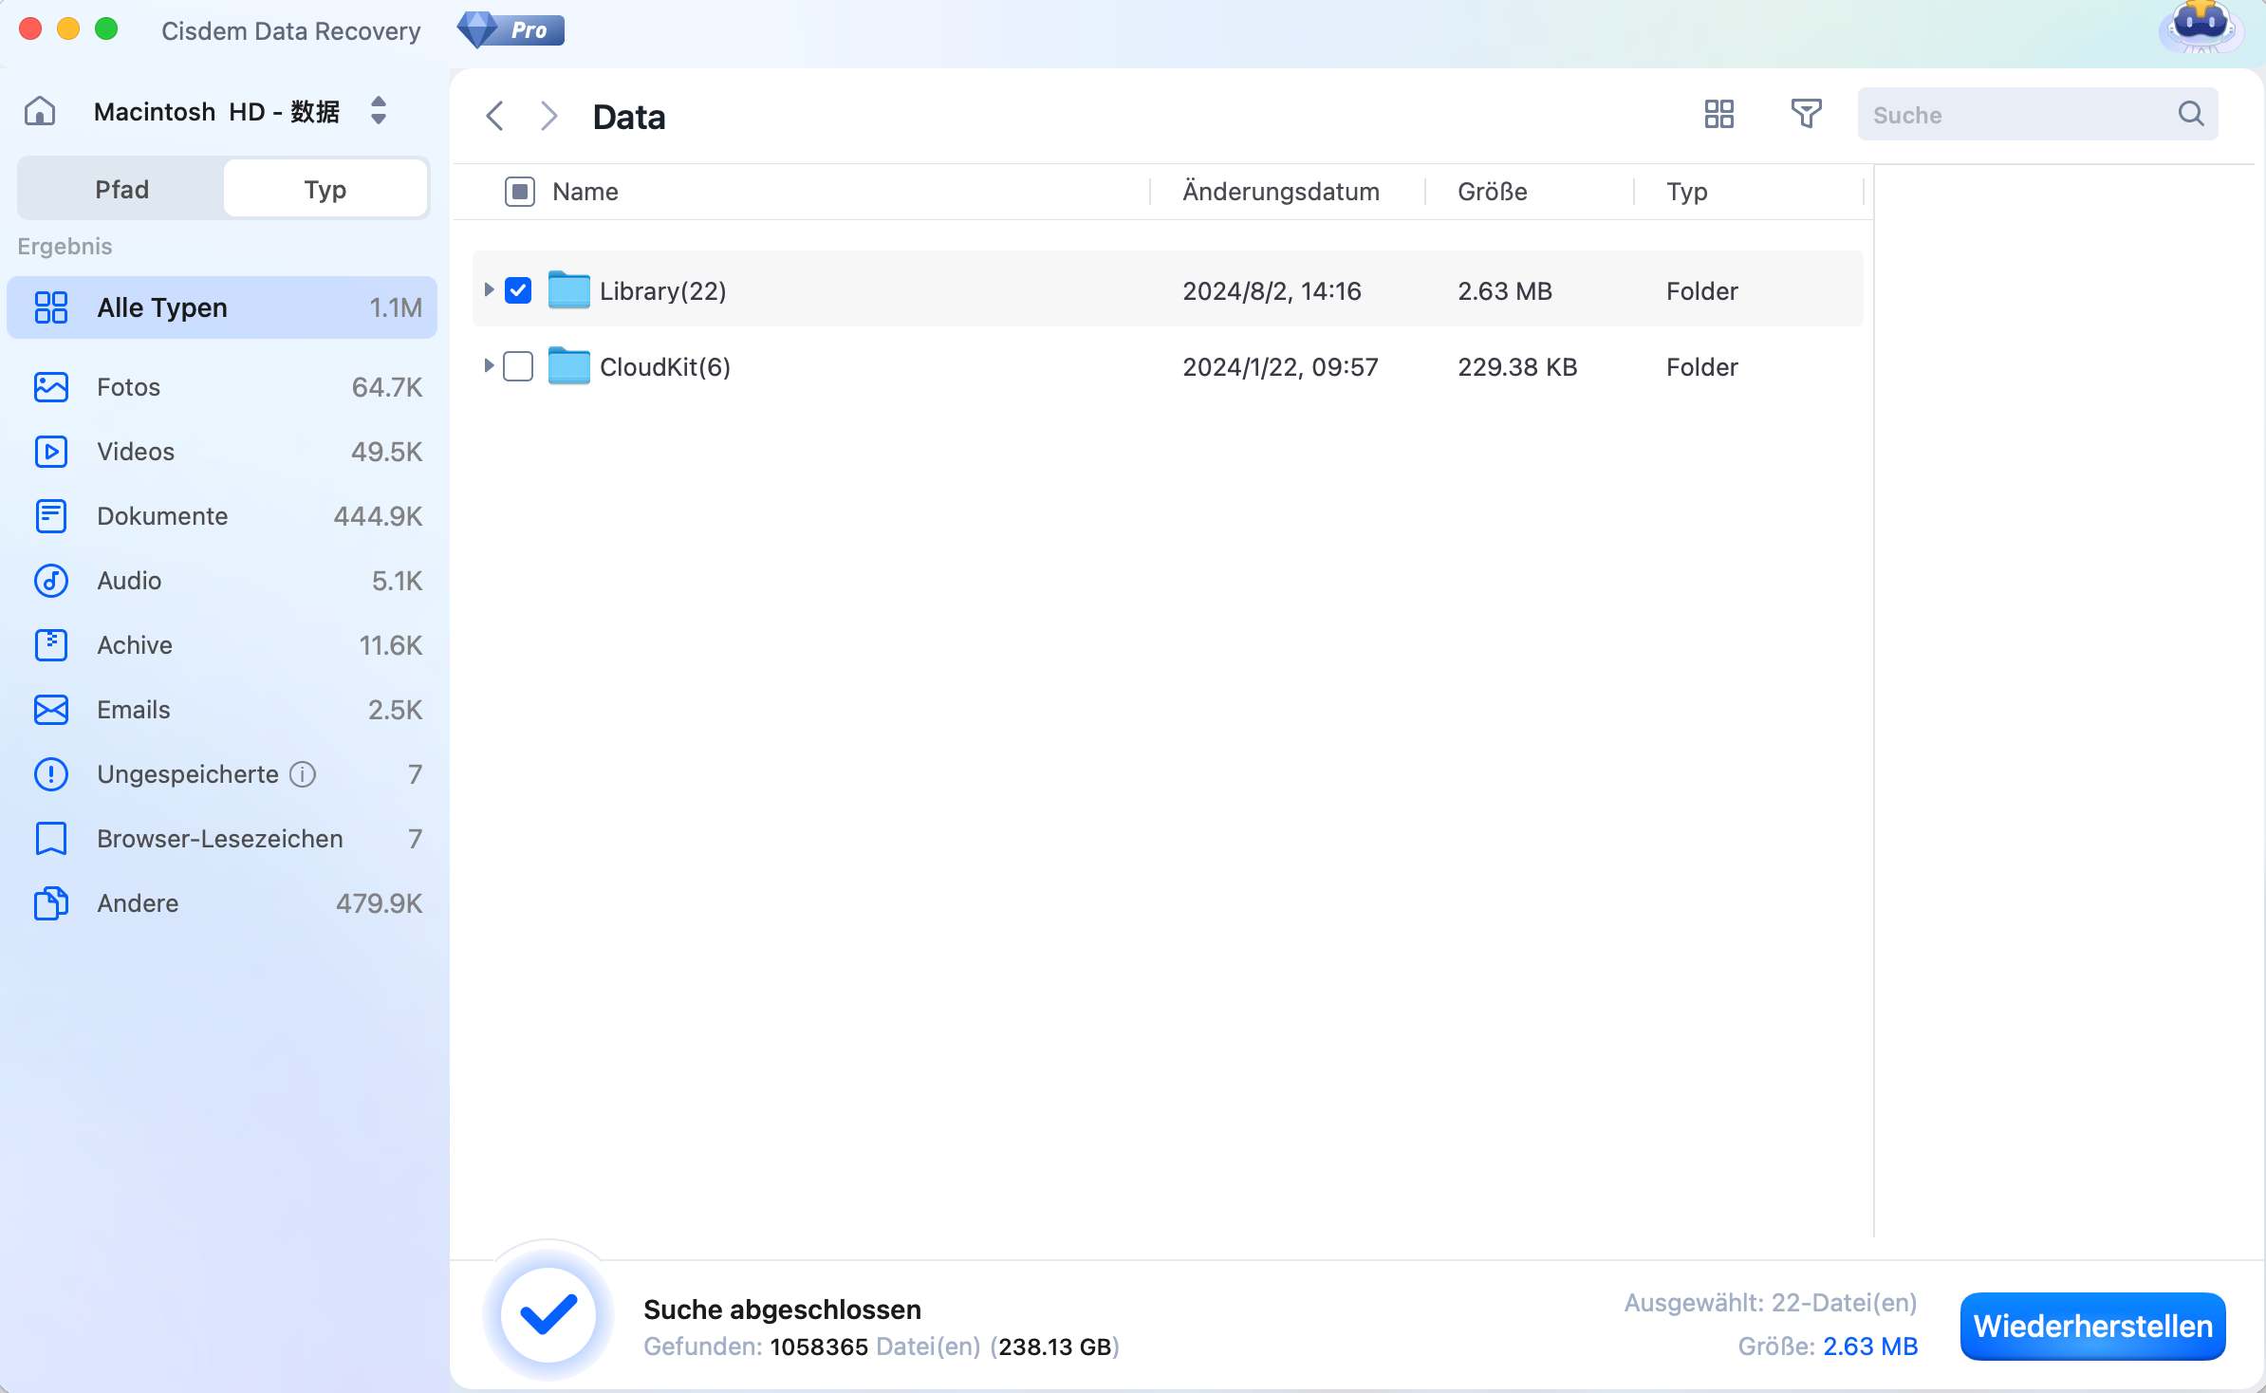Click the Pro diamond badge
Image resolution: width=2266 pixels, height=1393 pixels.
pyautogui.click(x=511, y=30)
